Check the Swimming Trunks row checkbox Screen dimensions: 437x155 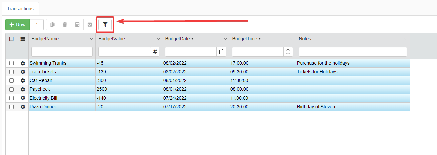click(x=11, y=63)
